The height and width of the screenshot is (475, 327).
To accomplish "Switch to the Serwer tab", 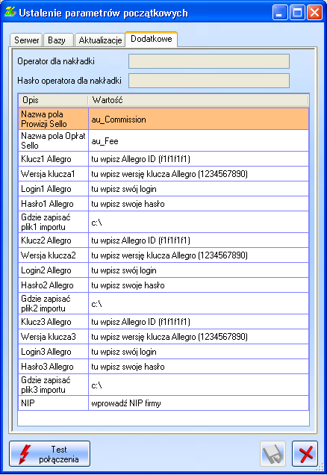I will click(x=26, y=40).
